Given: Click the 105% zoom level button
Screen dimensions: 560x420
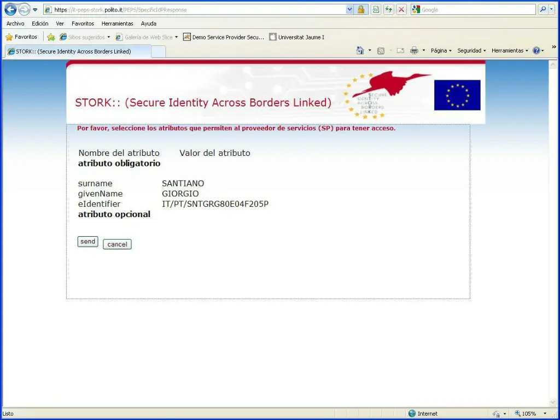Looking at the screenshot, I should (x=526, y=413).
